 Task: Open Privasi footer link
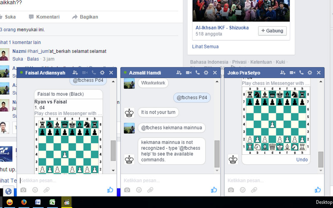click(x=239, y=62)
